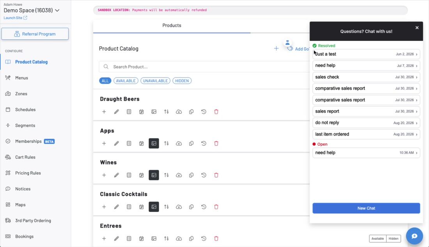Delete the Entrees category
Viewport: 429px width, 247px height.
point(216,238)
